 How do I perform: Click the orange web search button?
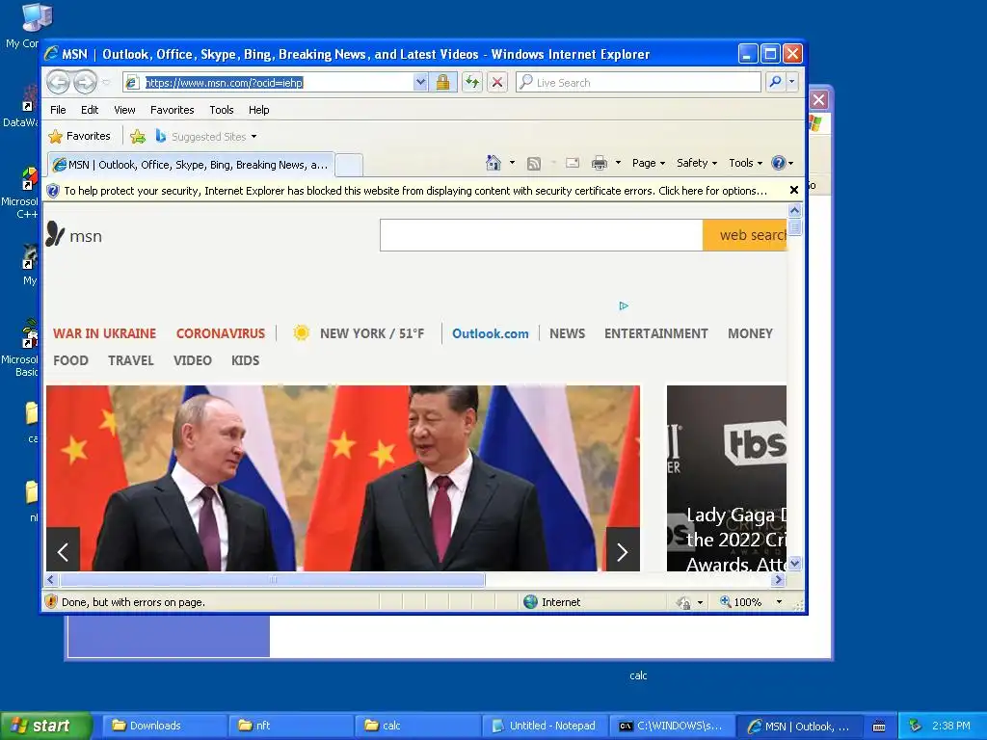pos(745,235)
